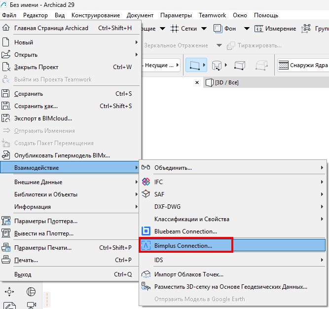329x309 pixels.
Task: Select the cylindrical wall geometry method icon
Action: click(217, 65)
